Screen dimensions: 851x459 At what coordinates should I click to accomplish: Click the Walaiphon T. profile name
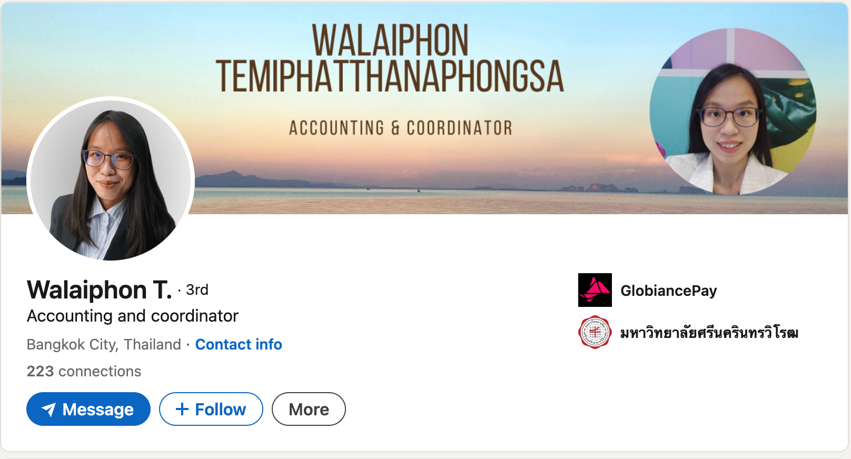pyautogui.click(x=100, y=290)
